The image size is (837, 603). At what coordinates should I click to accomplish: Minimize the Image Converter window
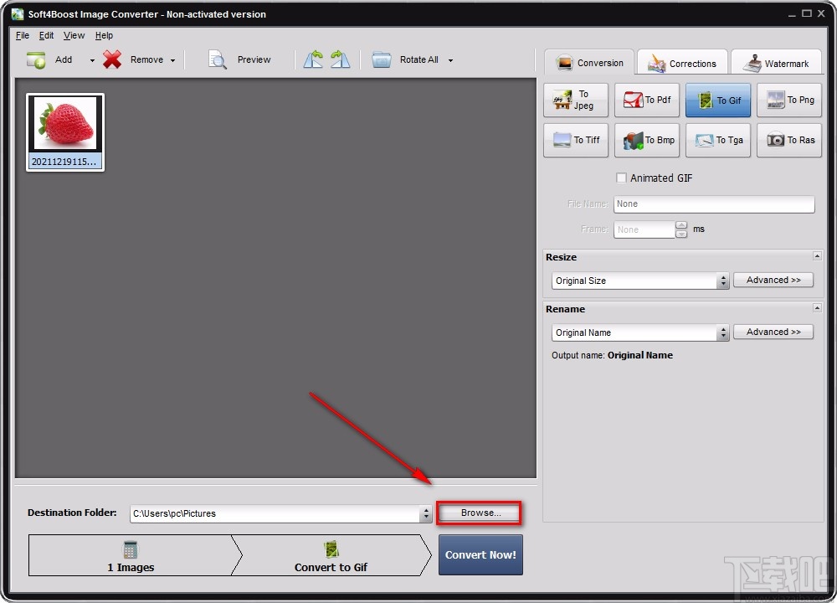tap(792, 14)
